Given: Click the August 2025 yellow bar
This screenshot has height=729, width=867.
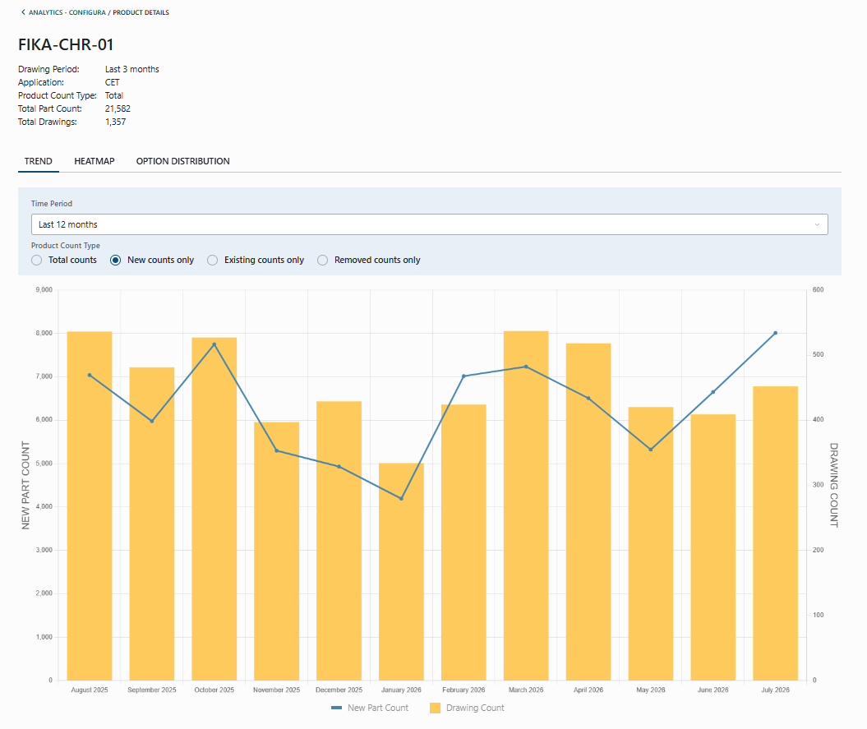Looking at the screenshot, I should pyautogui.click(x=90, y=506).
